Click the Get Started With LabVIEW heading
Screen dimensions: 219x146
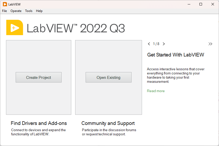pos(176,55)
